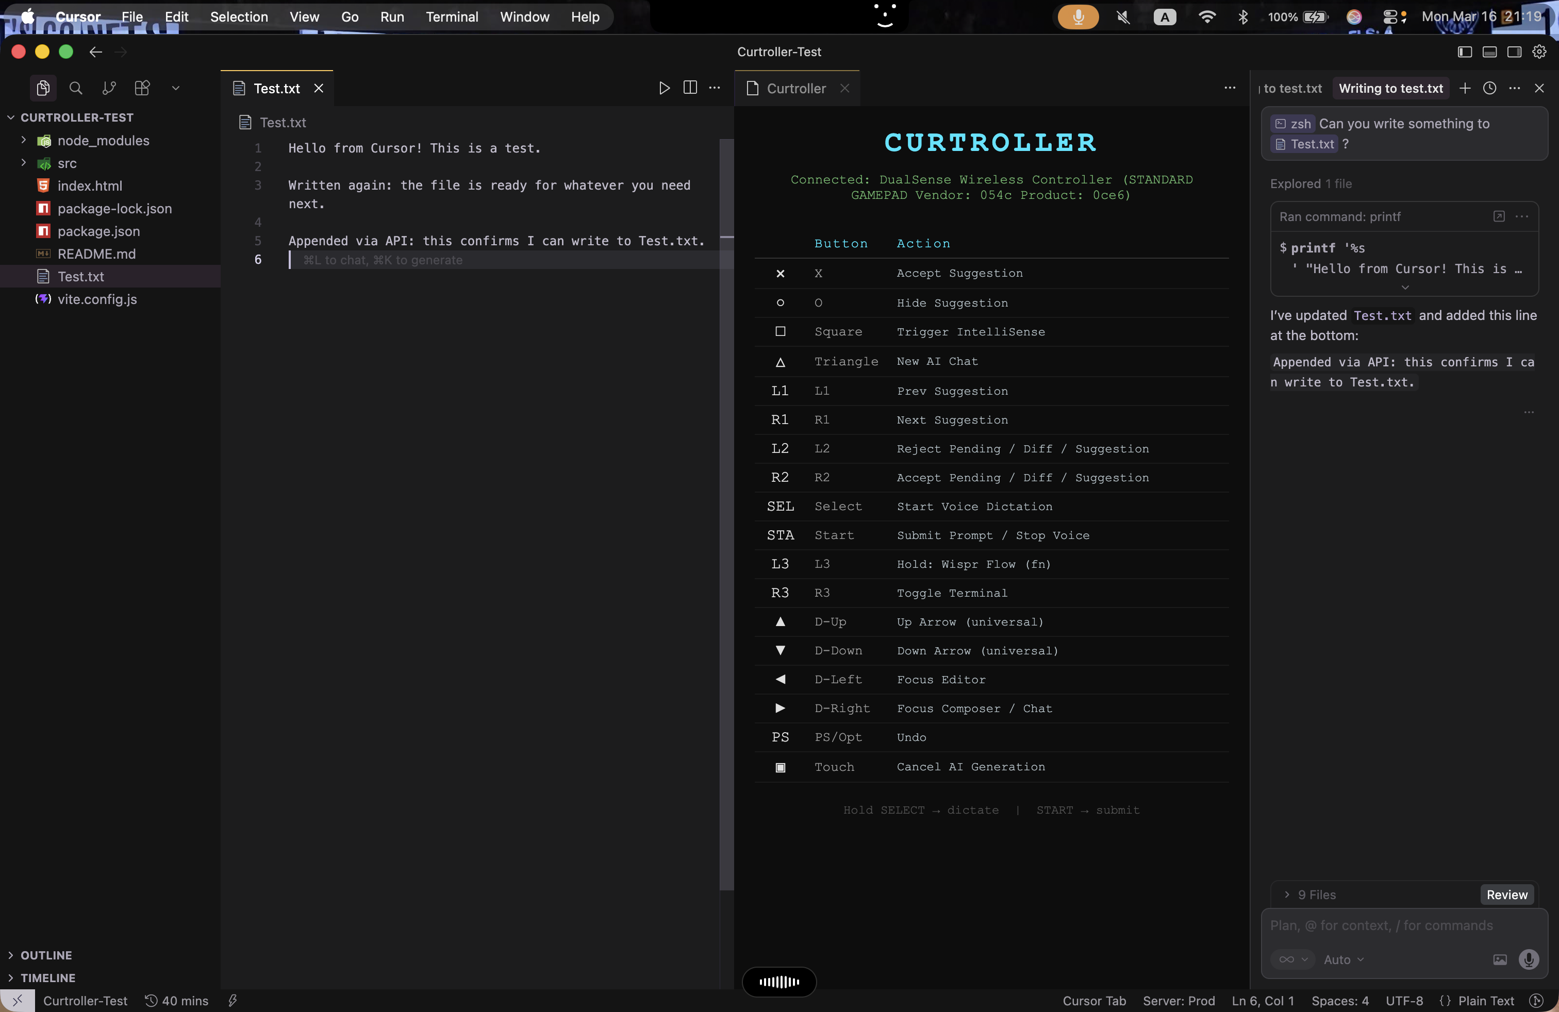
Task: Click the chat prompt input field
Action: pyautogui.click(x=1381, y=925)
